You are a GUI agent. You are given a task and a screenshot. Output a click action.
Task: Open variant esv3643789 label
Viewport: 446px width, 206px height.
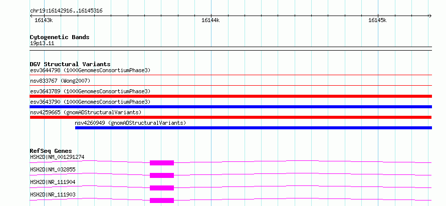coord(90,91)
